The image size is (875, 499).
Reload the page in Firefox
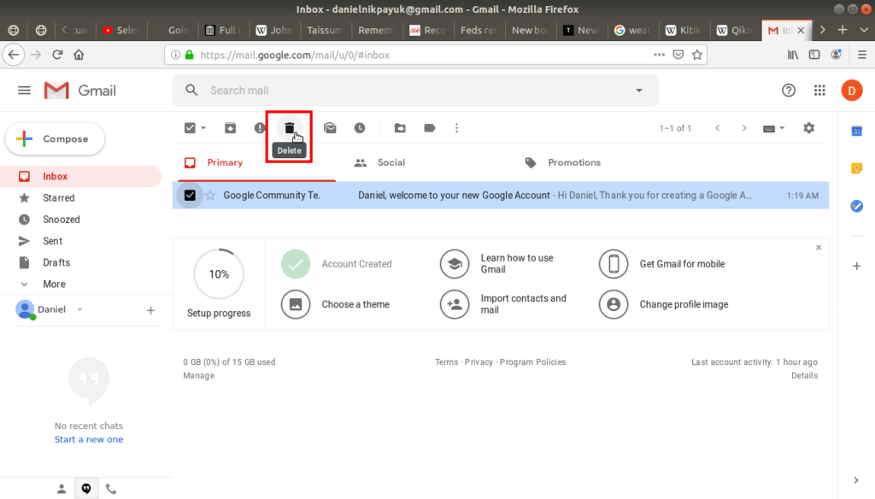(x=57, y=55)
